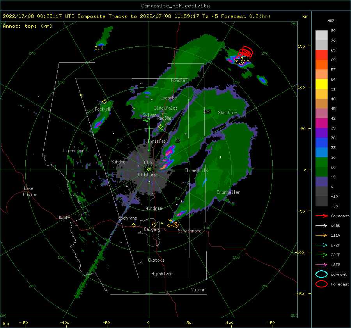Image resolution: width=351 pixels, height=328 pixels.
Task: Click the Sylvan town label
Action: coord(149,115)
